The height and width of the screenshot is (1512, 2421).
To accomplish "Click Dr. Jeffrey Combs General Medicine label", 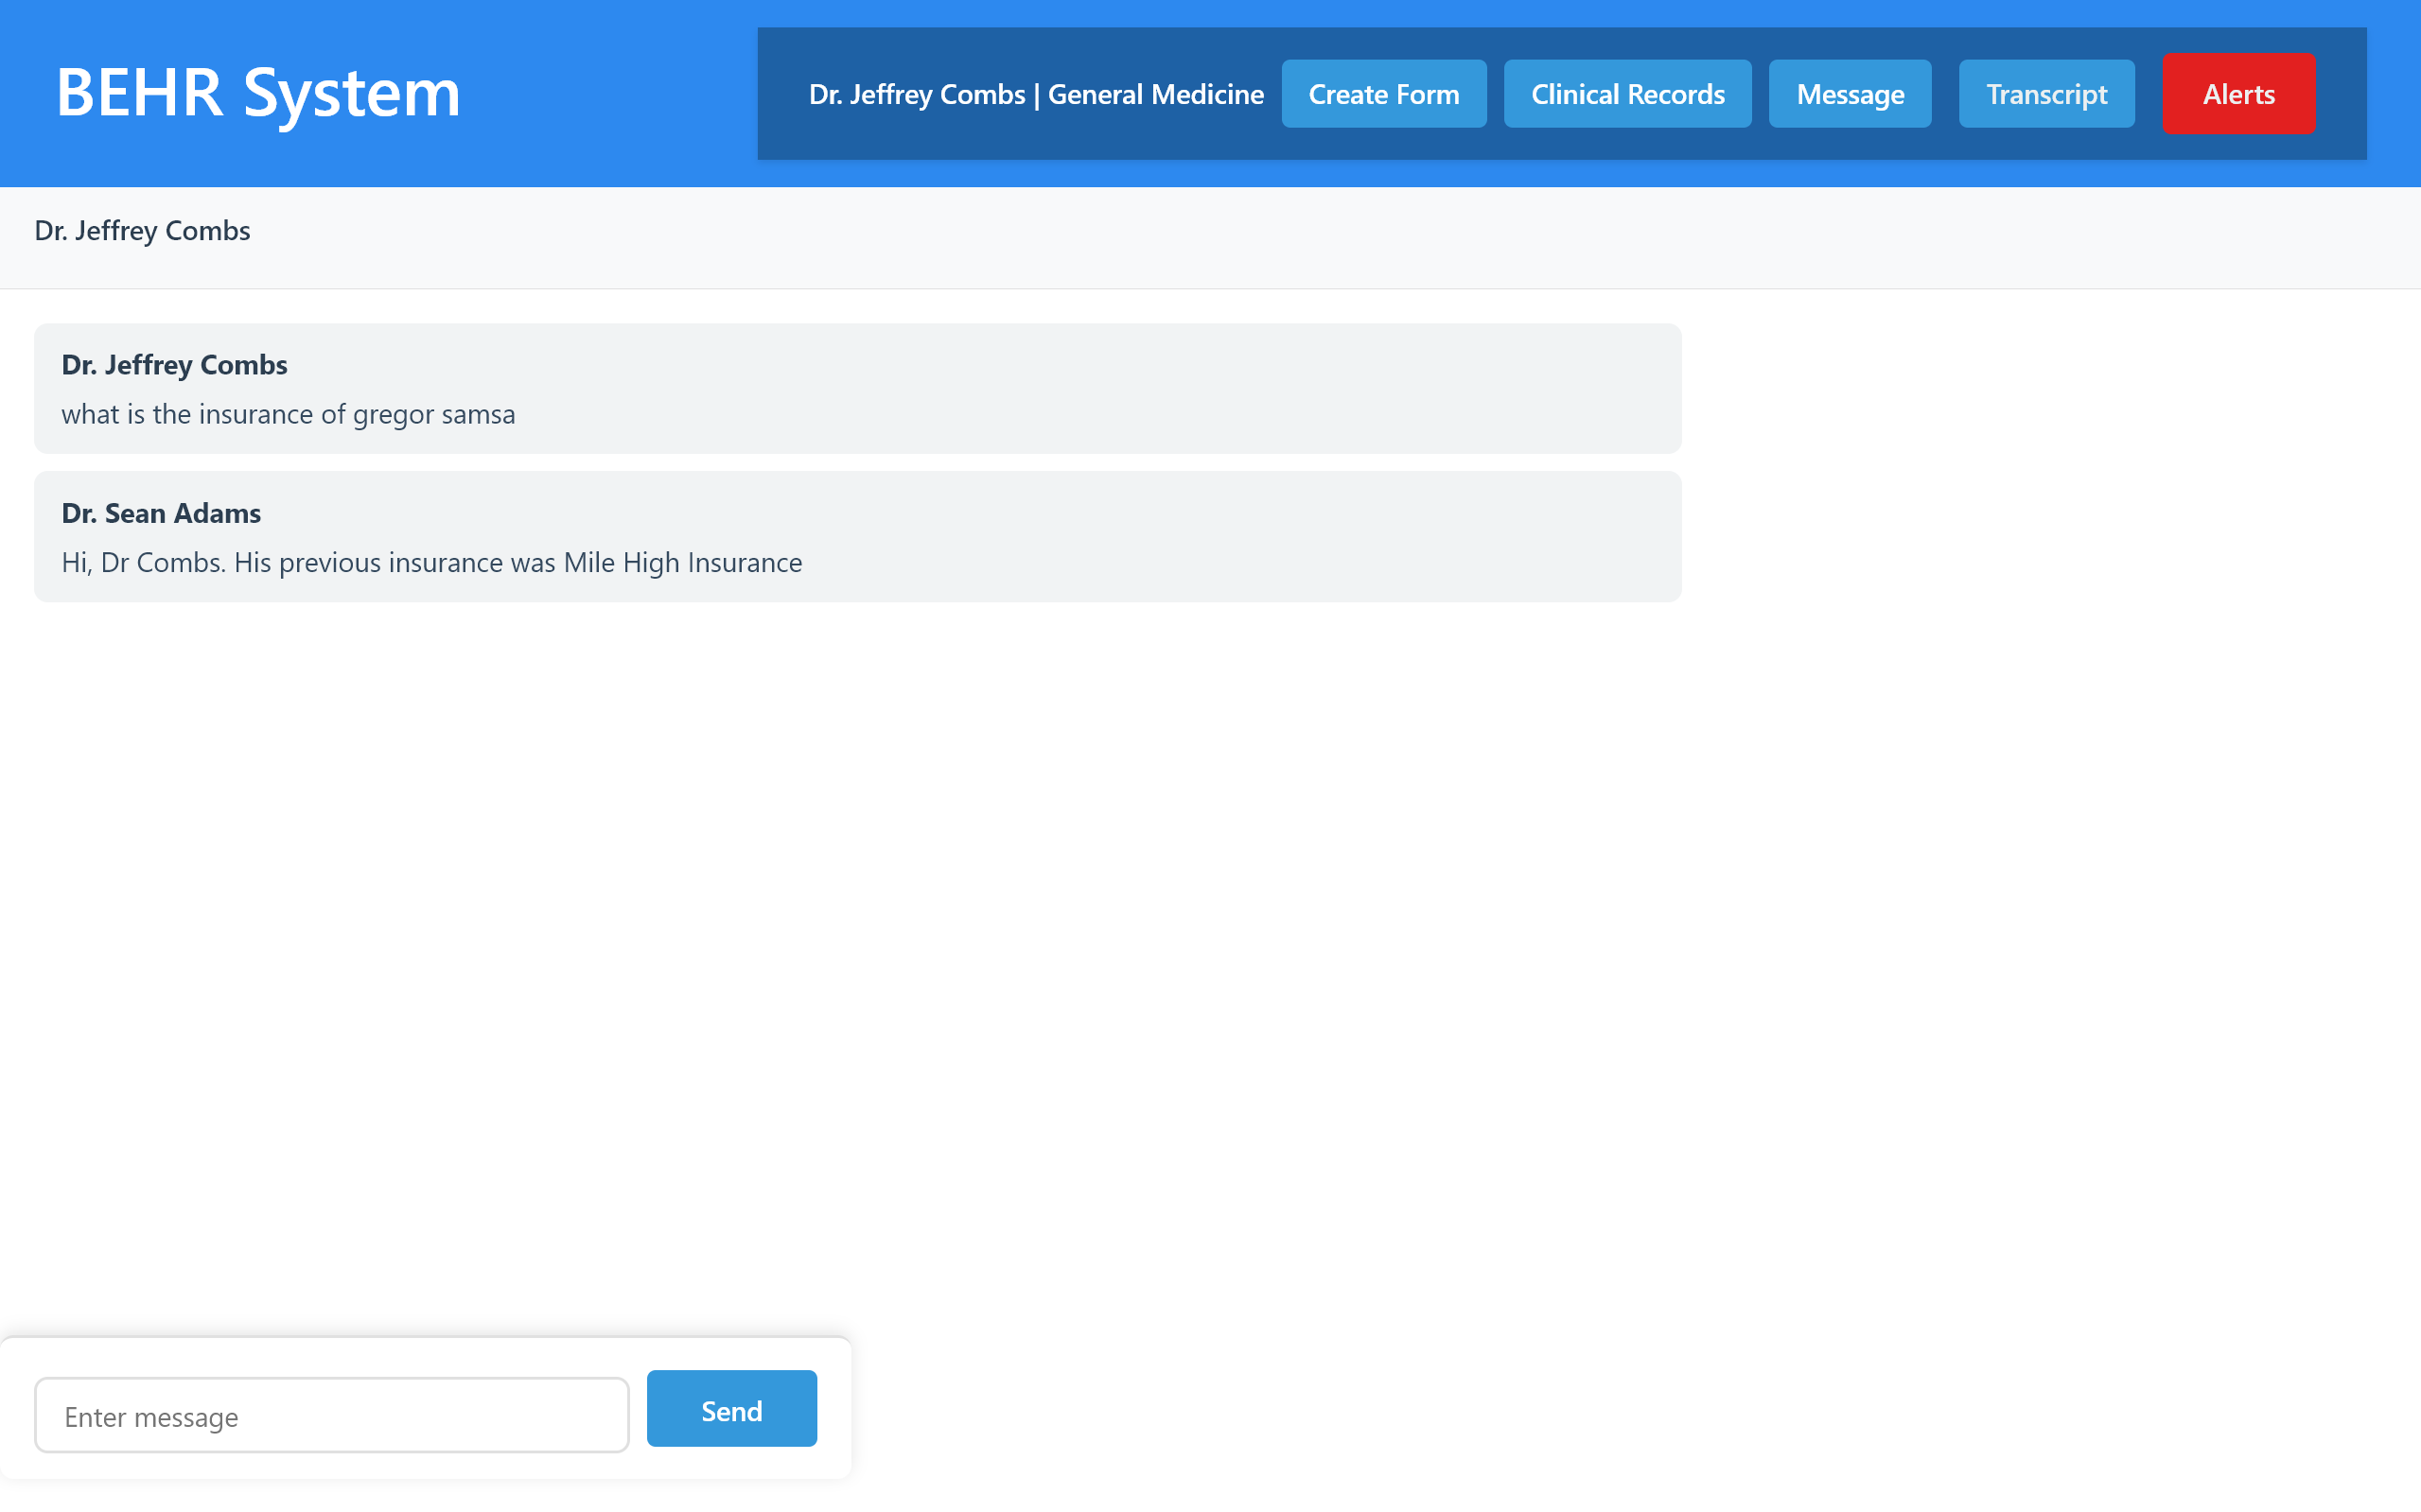I will point(1035,95).
